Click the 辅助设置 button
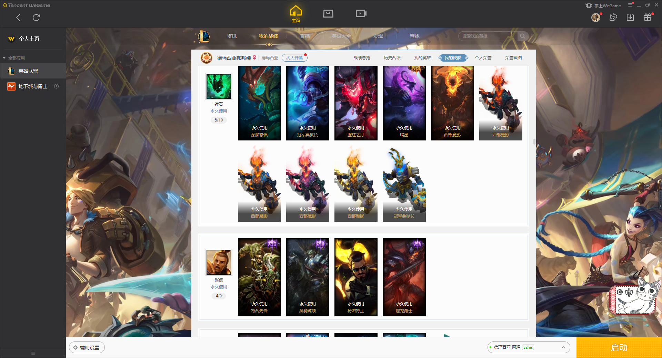Image resolution: width=662 pixels, height=358 pixels. point(87,348)
